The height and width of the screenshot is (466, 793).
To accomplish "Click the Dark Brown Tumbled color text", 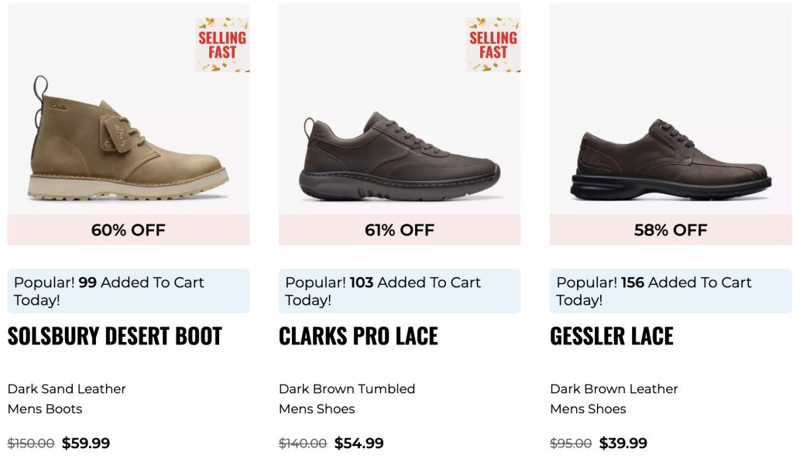I will [347, 389].
